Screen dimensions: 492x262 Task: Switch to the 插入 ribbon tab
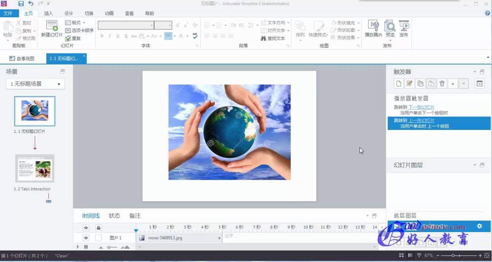point(48,13)
